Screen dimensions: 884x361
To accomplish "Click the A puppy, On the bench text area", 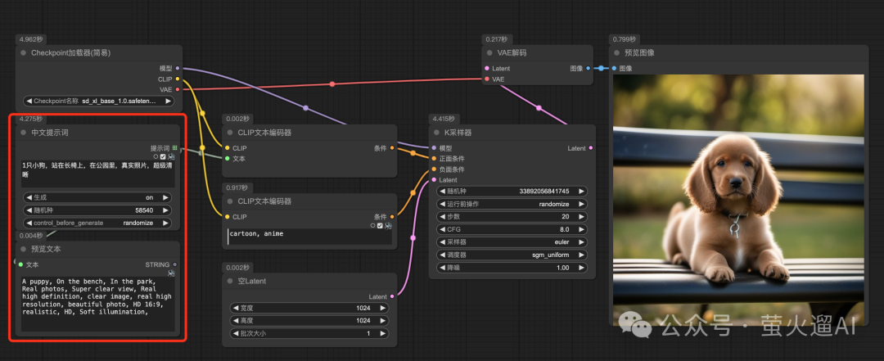I will tap(97, 304).
